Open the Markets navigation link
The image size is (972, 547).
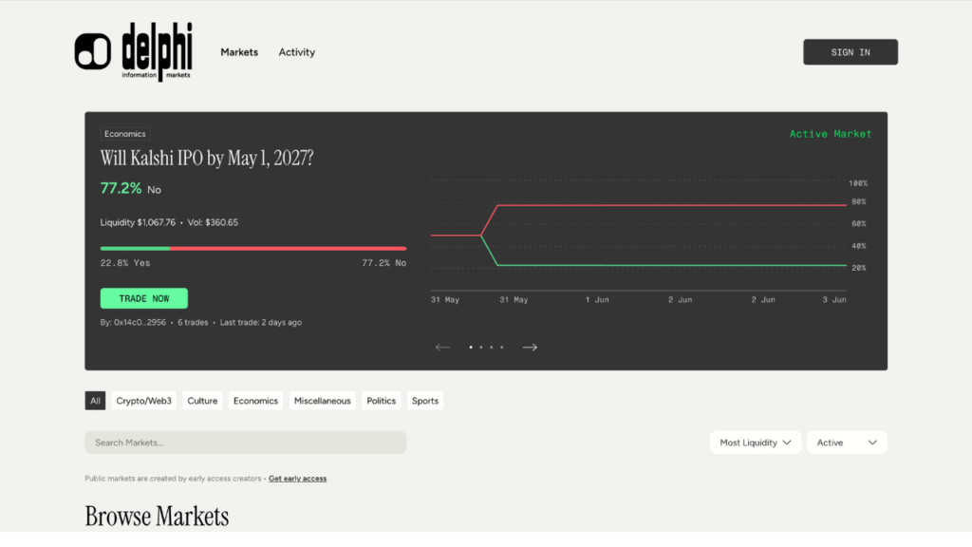(239, 52)
